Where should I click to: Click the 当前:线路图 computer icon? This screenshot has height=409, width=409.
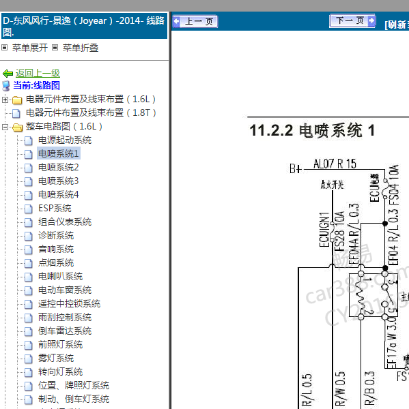coord(6,86)
